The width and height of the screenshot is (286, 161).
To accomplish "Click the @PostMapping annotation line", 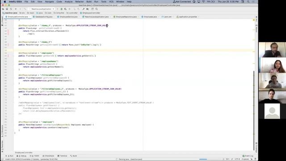I will [36, 122].
